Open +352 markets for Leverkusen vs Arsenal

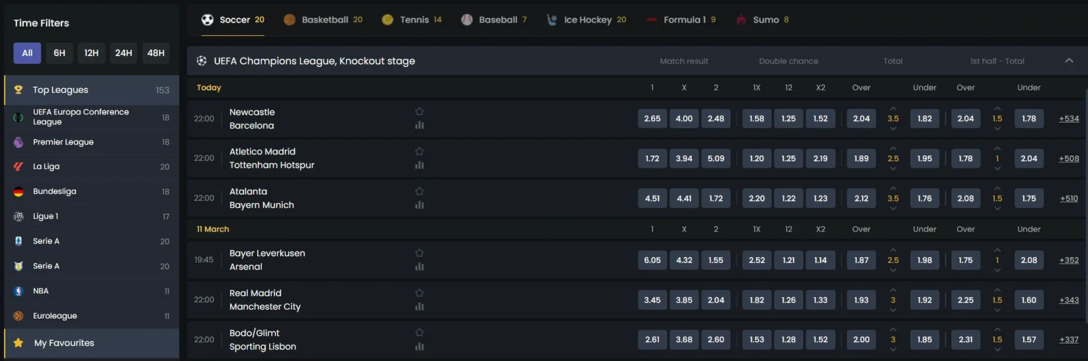pos(1069,260)
